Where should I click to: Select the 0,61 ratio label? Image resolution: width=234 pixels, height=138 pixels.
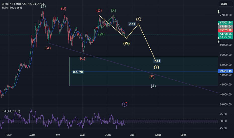[x=132, y=24]
